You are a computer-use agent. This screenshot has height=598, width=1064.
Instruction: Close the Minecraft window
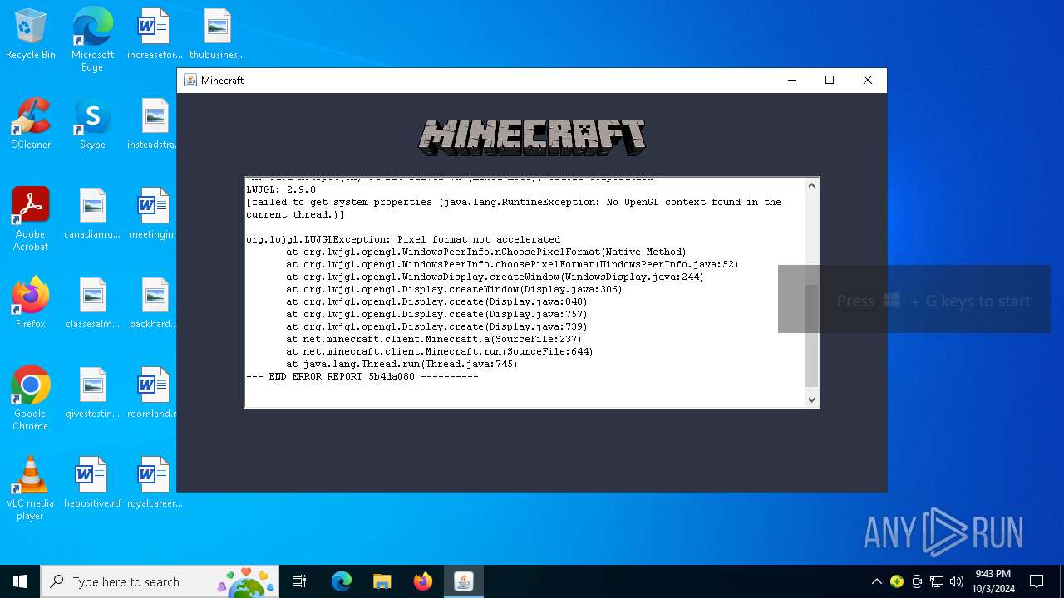coord(868,80)
